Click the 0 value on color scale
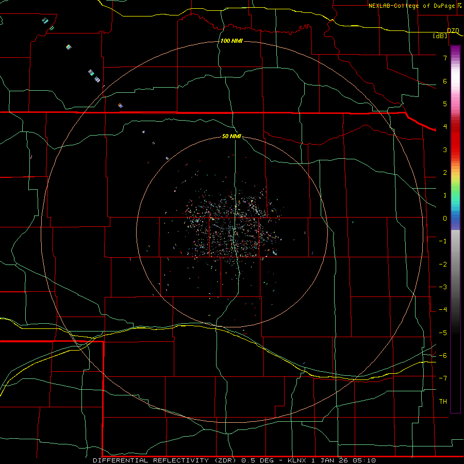The image size is (464, 464). tap(445, 219)
